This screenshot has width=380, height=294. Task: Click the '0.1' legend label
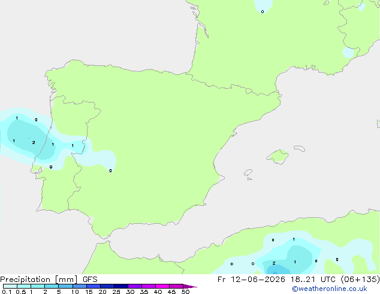(x=7, y=292)
